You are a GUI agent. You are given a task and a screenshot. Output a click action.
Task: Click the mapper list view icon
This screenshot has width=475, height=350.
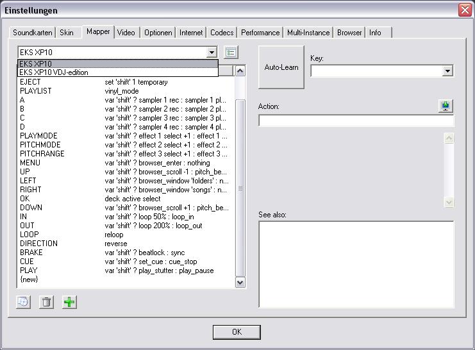point(231,53)
